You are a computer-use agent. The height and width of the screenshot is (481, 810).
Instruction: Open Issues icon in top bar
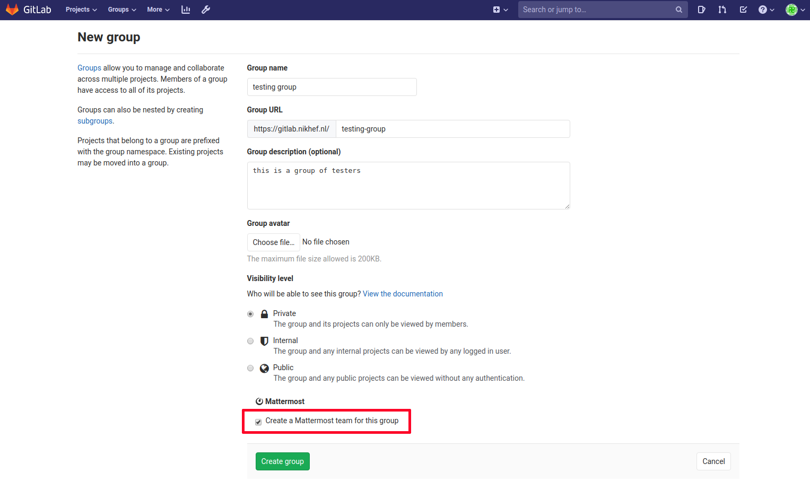tap(701, 10)
